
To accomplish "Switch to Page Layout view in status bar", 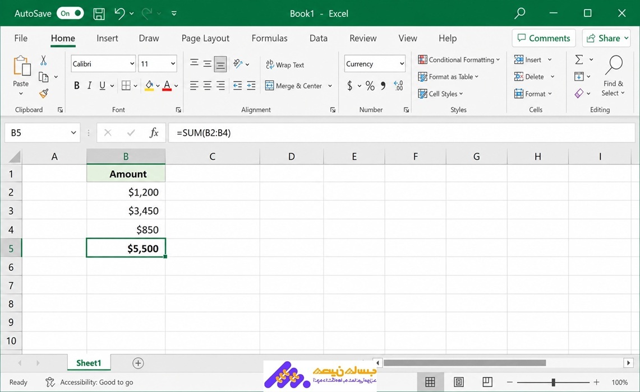I will coord(459,382).
